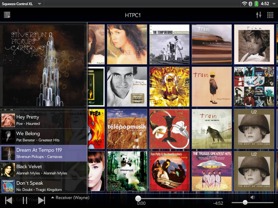Select We Belong by Pat Benatar
The height and width of the screenshot is (208, 278).
tap(43, 137)
